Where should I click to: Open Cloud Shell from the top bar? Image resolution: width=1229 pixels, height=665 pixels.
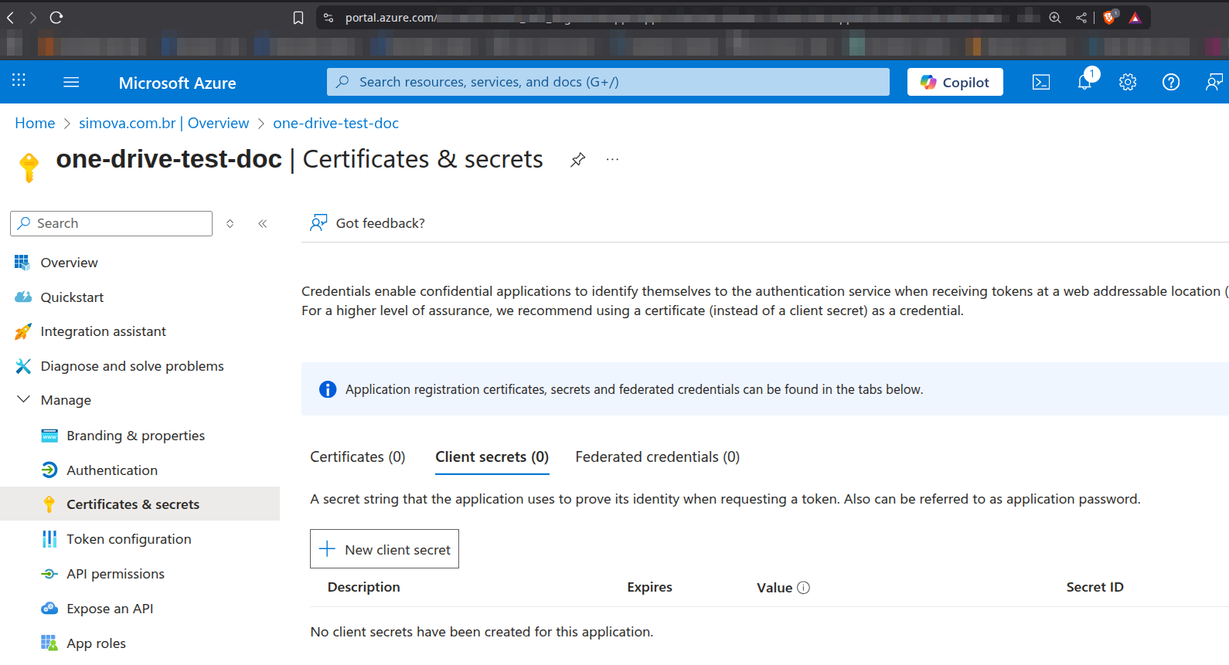coord(1041,82)
